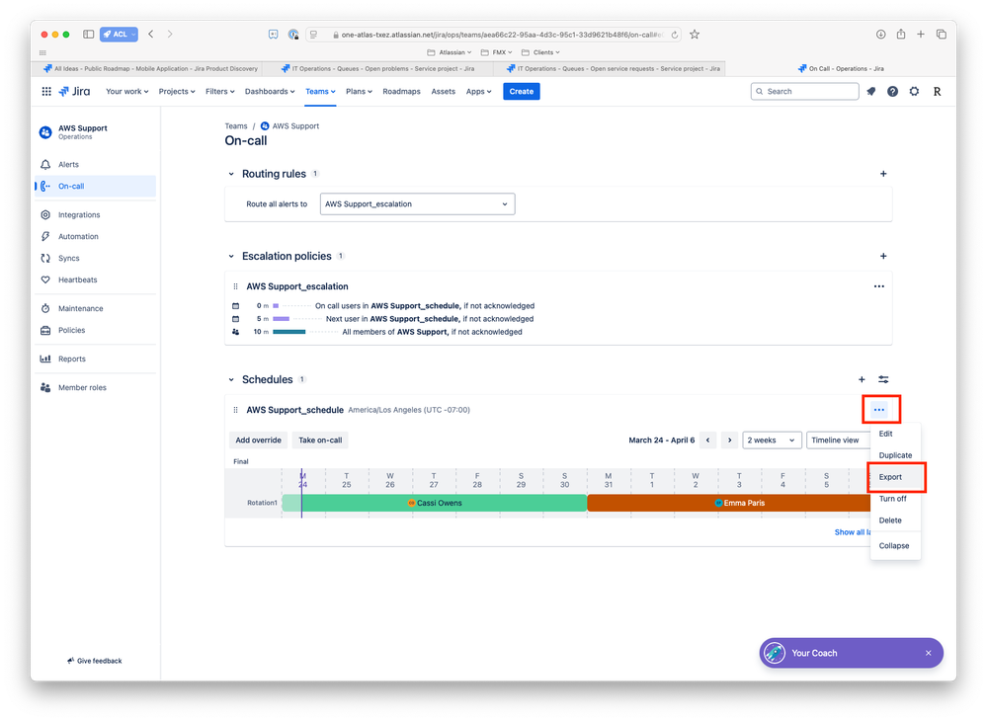The width and height of the screenshot is (987, 721).
Task: Select Collapse from schedule menu
Action: tap(895, 545)
